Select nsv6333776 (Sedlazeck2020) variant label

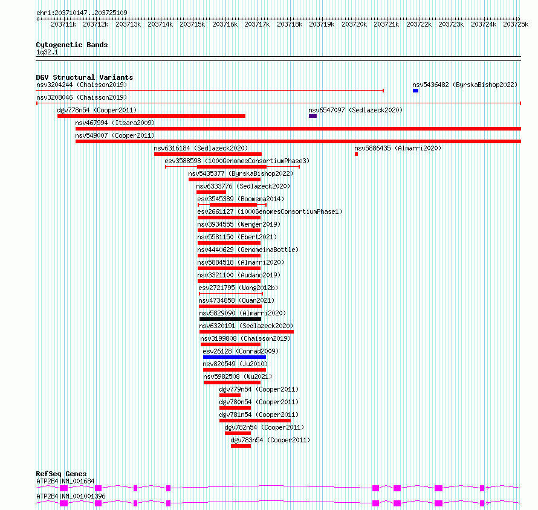click(243, 186)
